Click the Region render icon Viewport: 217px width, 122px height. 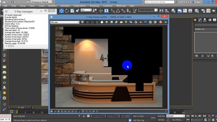[x=141, y=22]
